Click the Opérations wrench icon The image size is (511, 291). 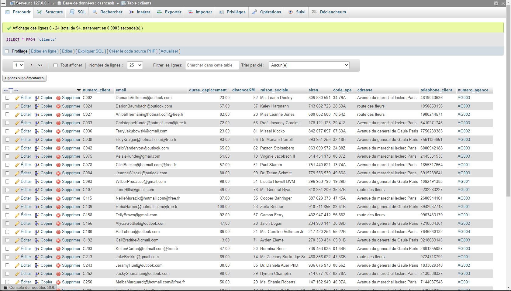[255, 12]
